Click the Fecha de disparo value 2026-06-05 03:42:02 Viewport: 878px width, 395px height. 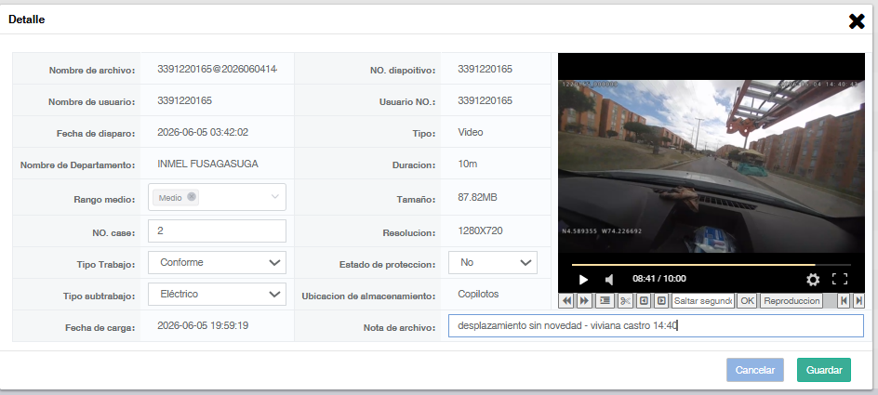coord(203,133)
